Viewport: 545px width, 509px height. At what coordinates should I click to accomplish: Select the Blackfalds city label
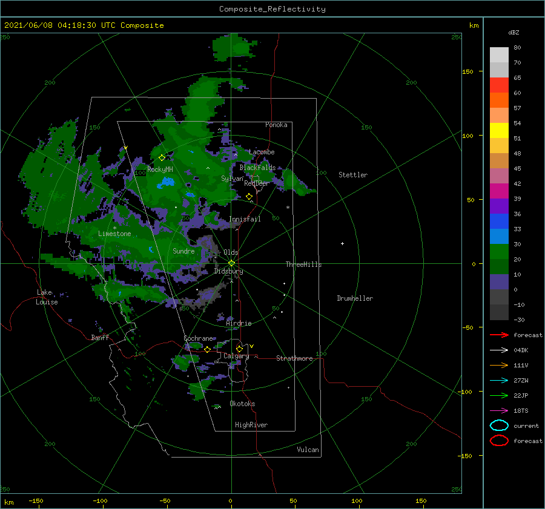click(257, 168)
